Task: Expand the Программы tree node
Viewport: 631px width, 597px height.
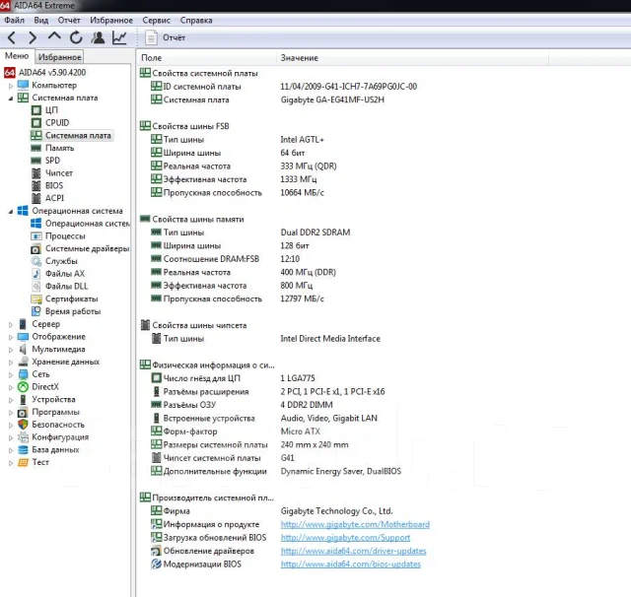Action: pyautogui.click(x=11, y=413)
